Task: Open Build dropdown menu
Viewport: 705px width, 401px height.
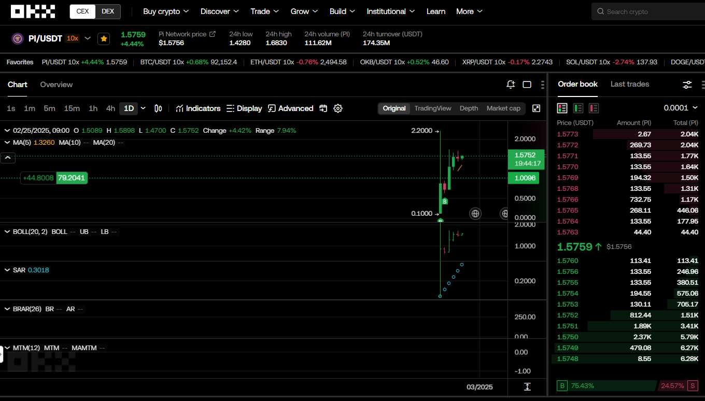Action: click(x=342, y=11)
